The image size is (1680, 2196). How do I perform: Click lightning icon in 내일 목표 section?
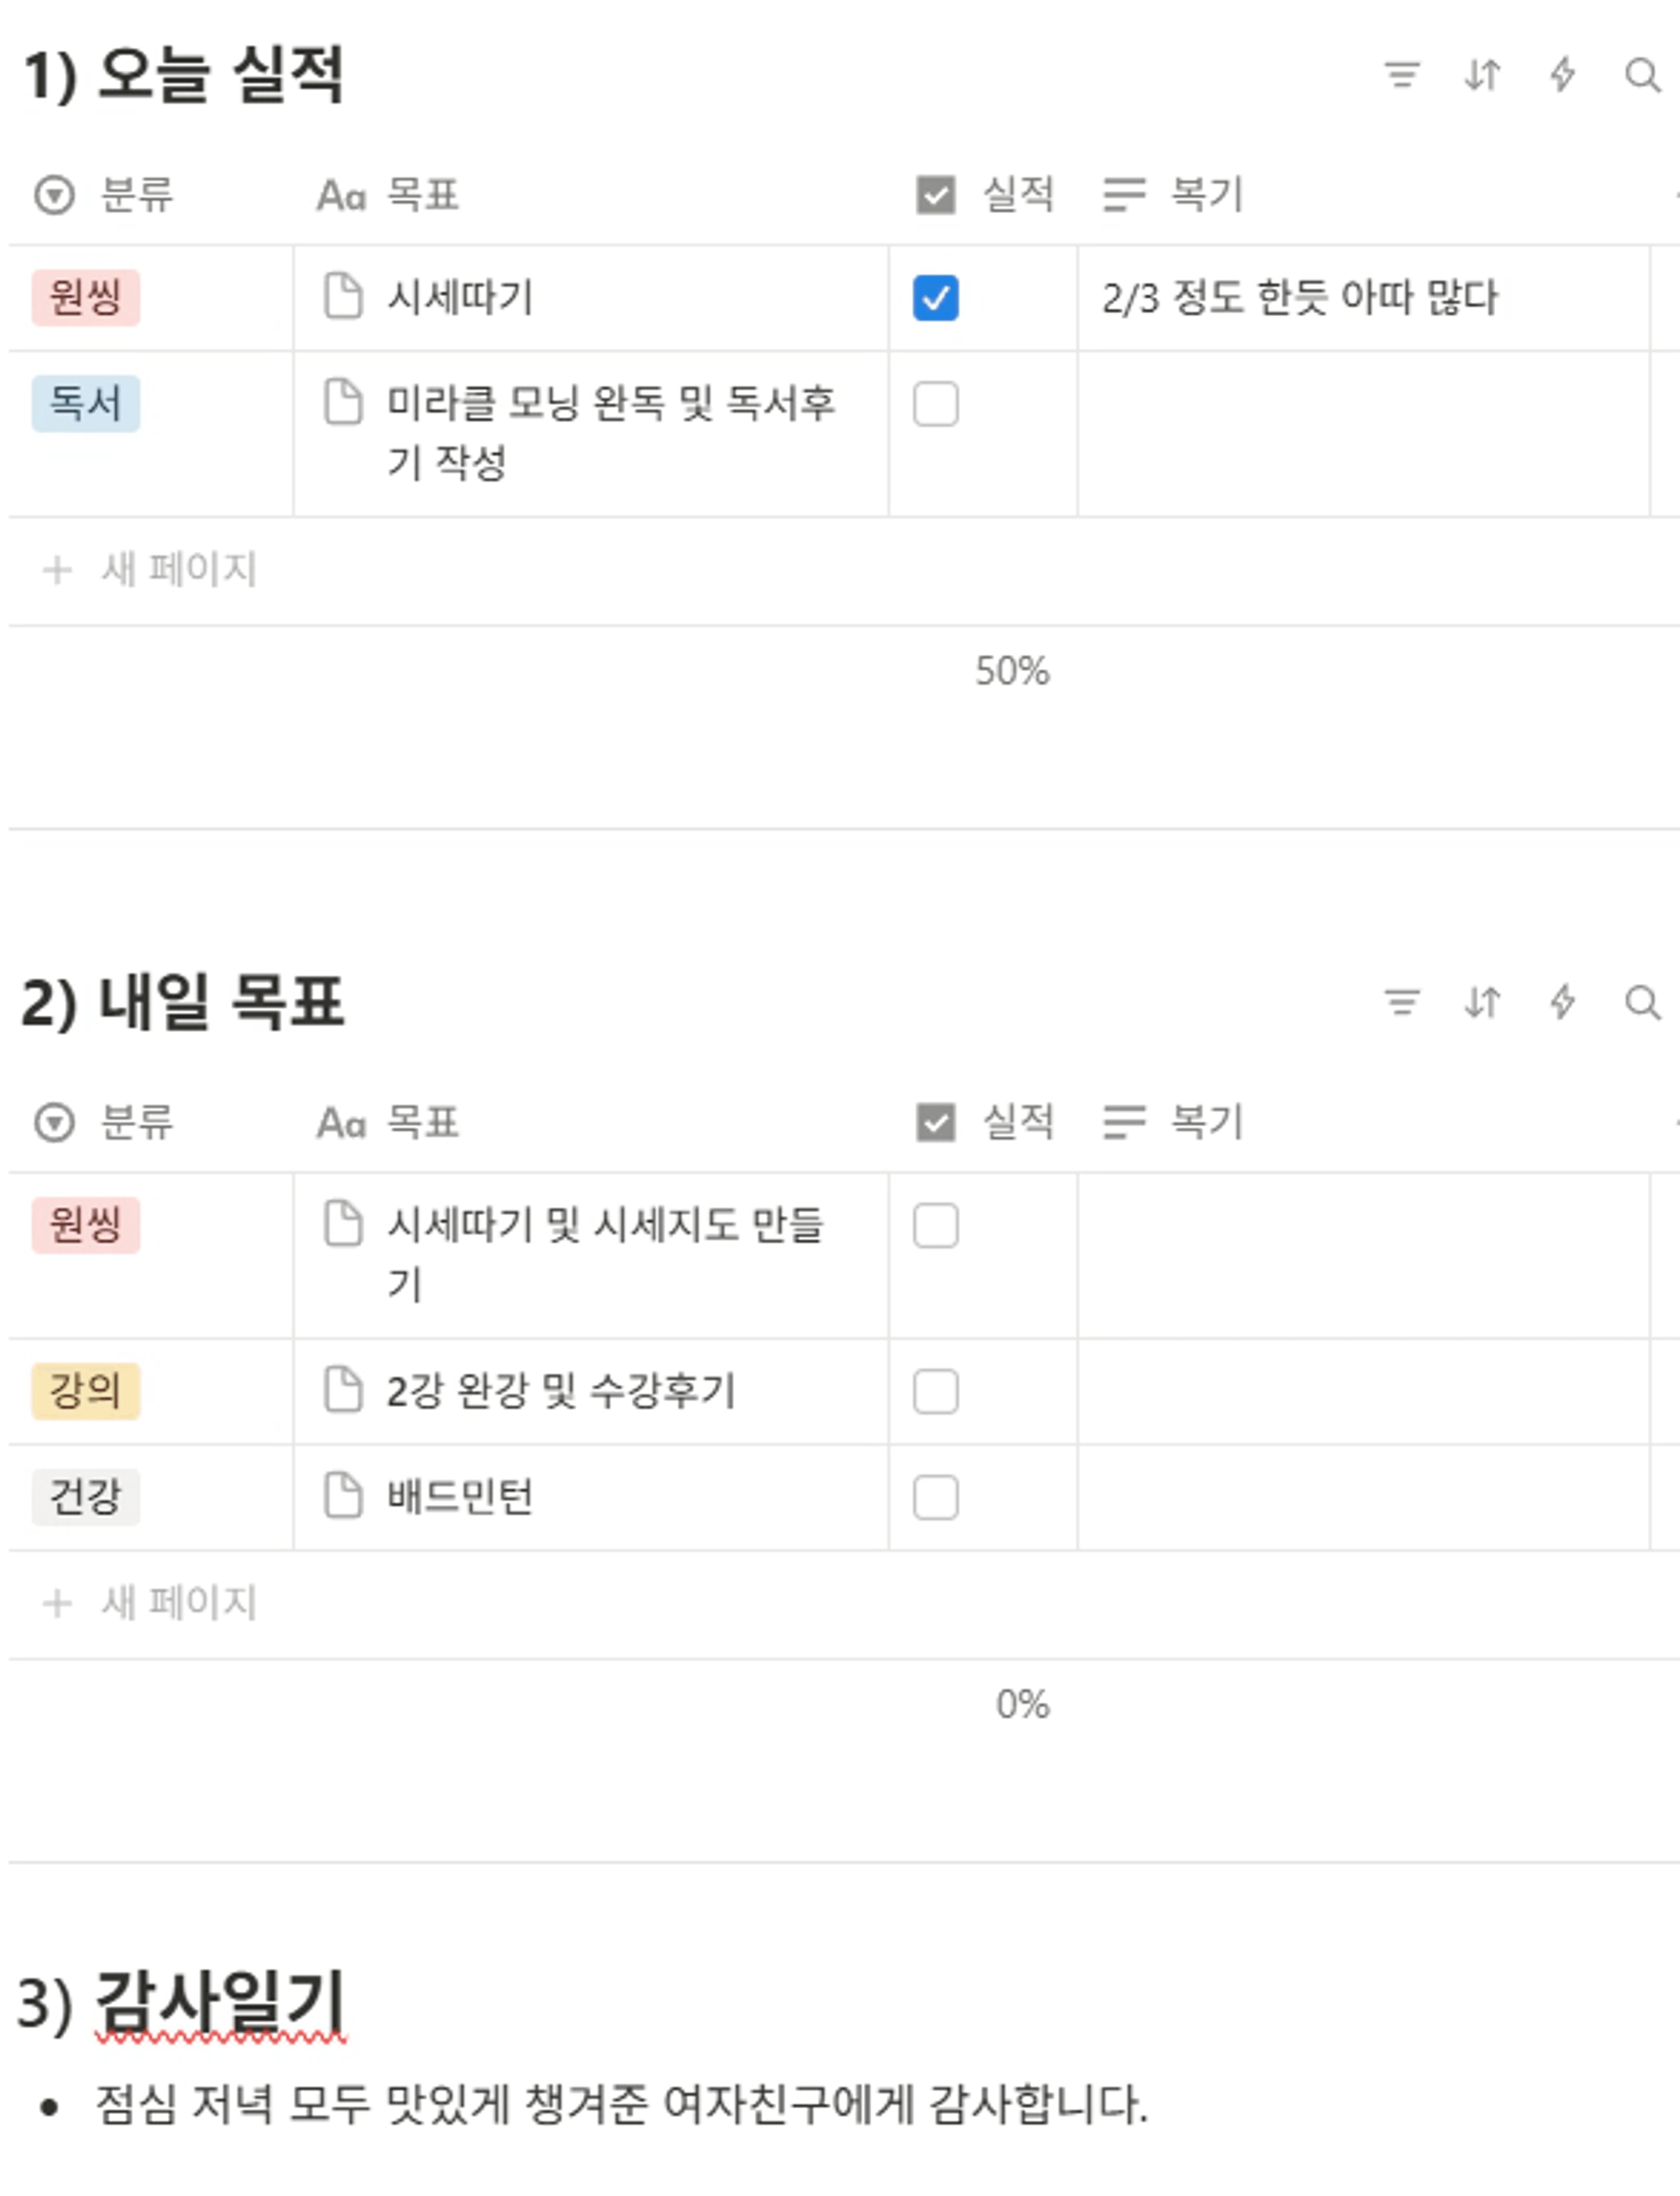(x=1562, y=1002)
